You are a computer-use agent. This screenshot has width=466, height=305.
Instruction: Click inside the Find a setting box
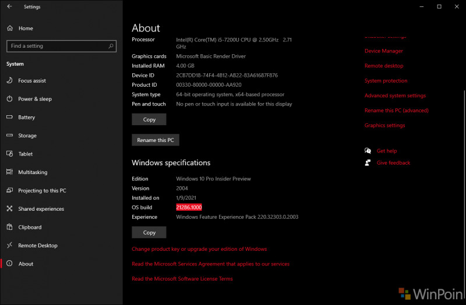click(x=55, y=46)
